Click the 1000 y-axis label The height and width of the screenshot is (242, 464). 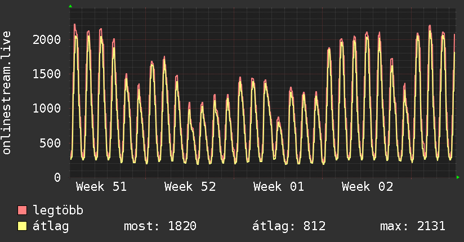(x=47, y=108)
